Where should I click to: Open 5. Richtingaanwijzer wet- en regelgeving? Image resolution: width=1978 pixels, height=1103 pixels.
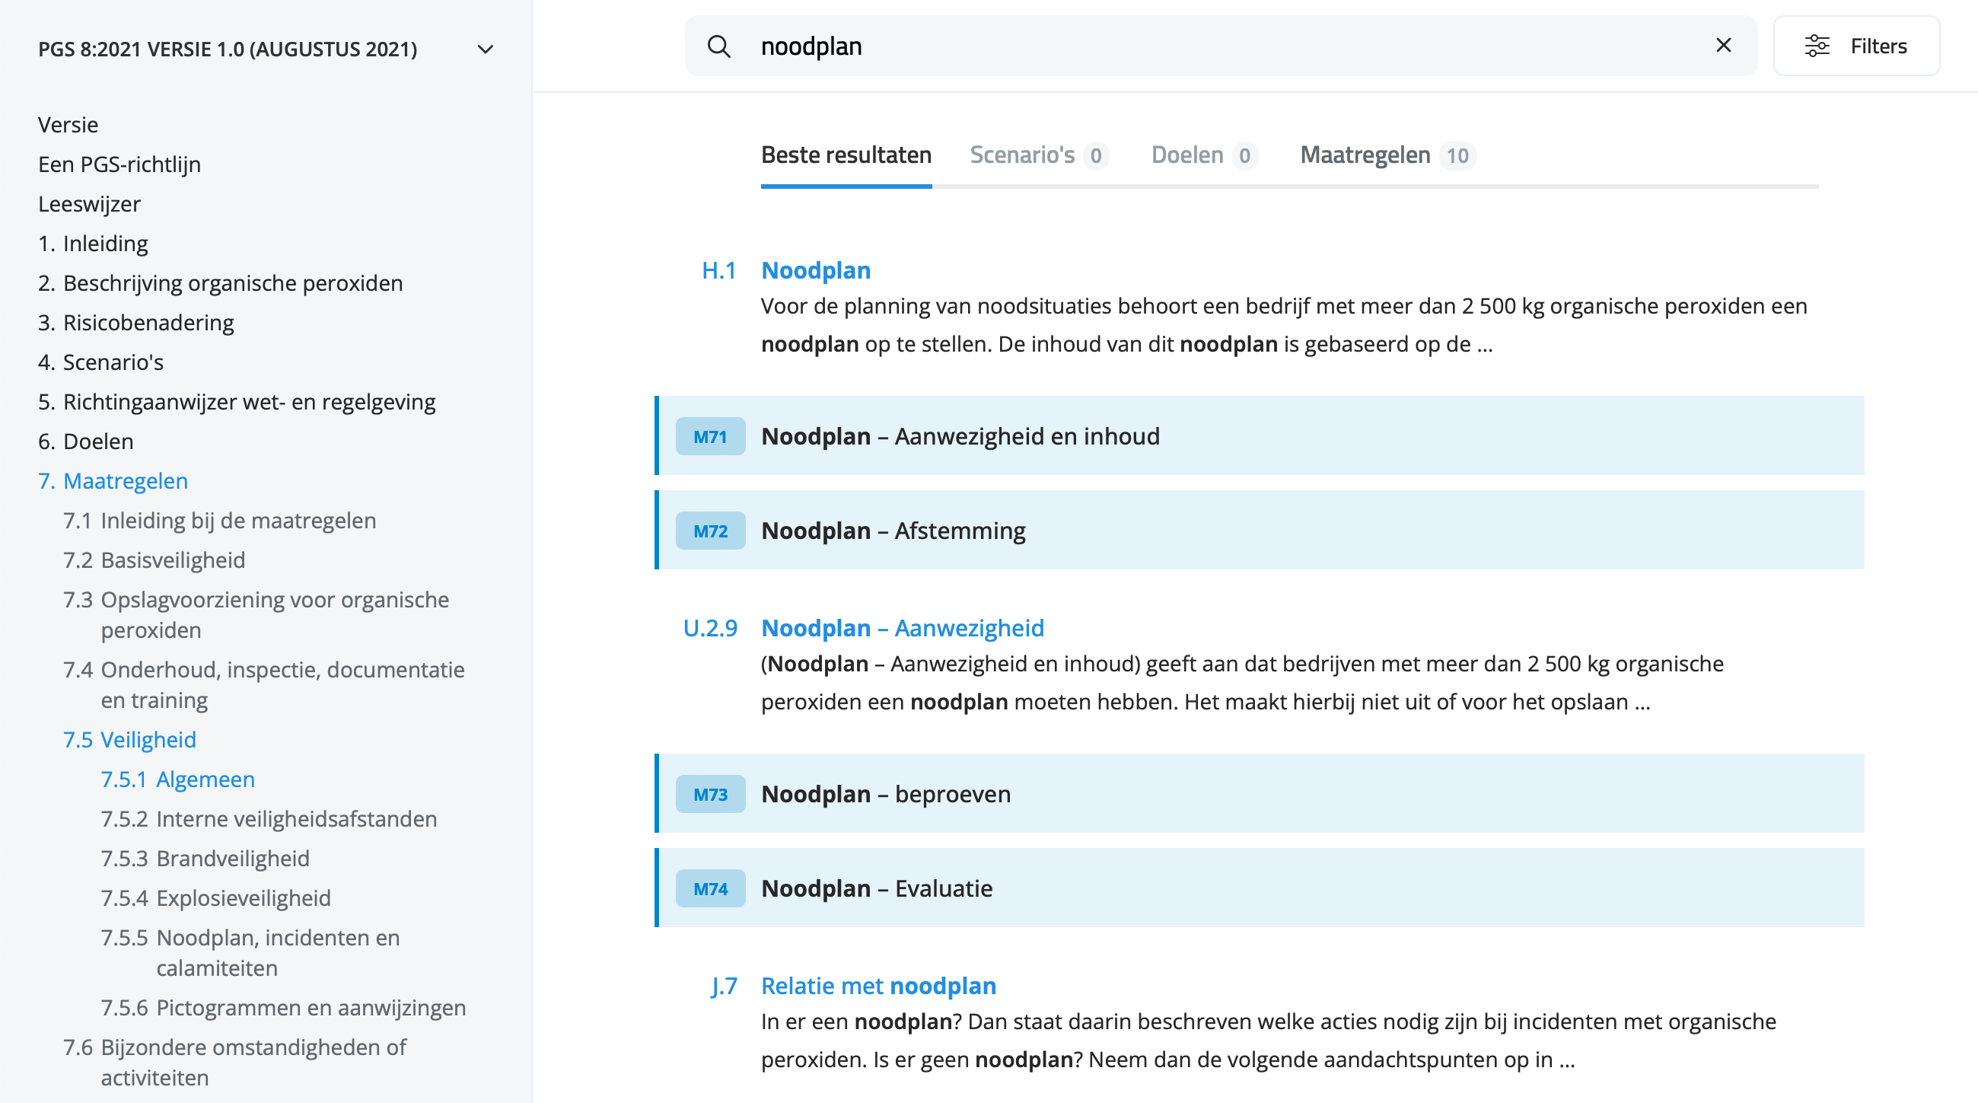237,402
